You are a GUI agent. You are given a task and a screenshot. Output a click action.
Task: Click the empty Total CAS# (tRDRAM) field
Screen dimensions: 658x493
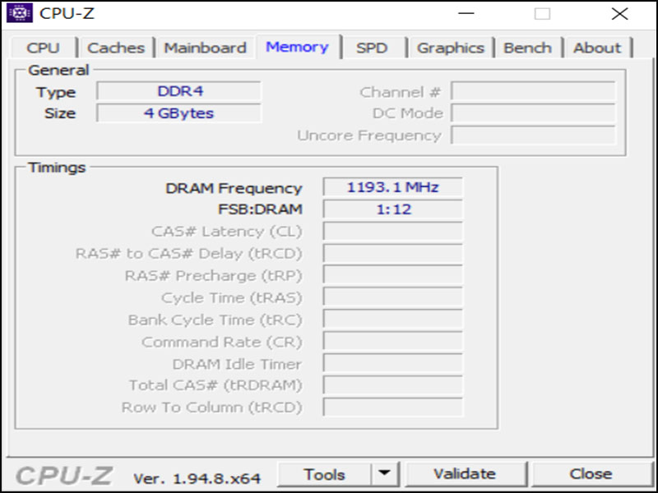[393, 385]
